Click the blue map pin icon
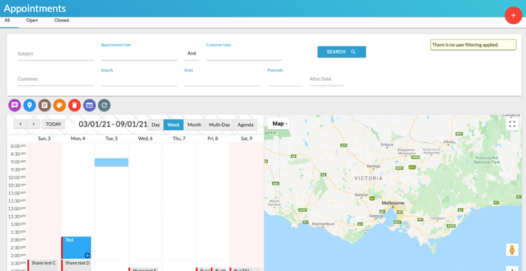This screenshot has width=526, height=271. point(29,105)
